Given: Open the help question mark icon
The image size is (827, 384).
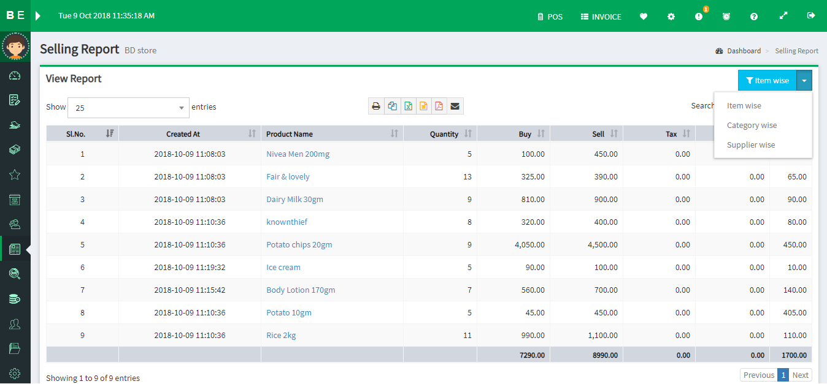Looking at the screenshot, I should (x=754, y=17).
